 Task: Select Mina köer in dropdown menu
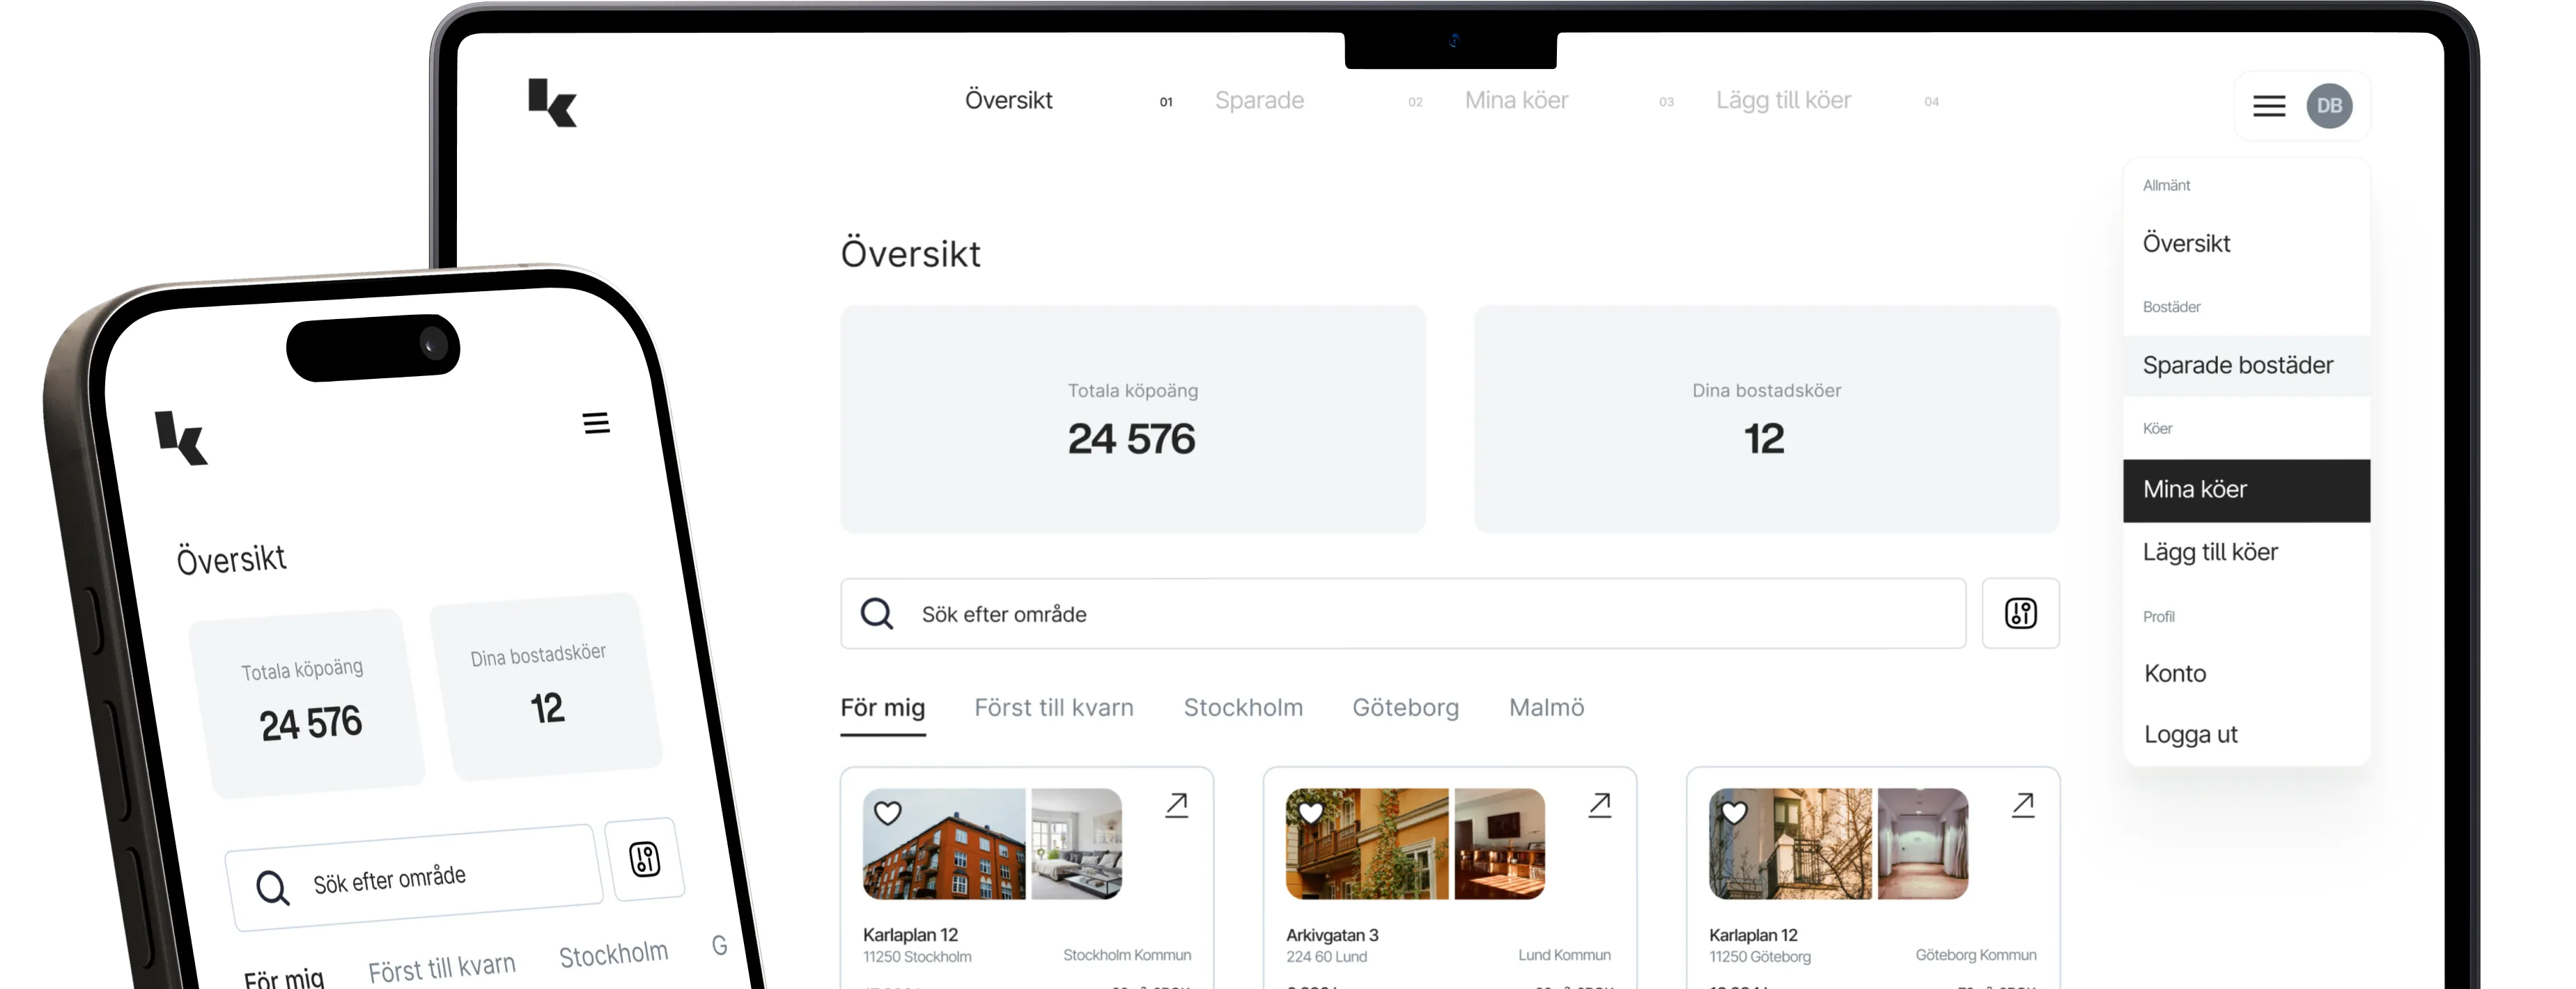coord(2194,489)
